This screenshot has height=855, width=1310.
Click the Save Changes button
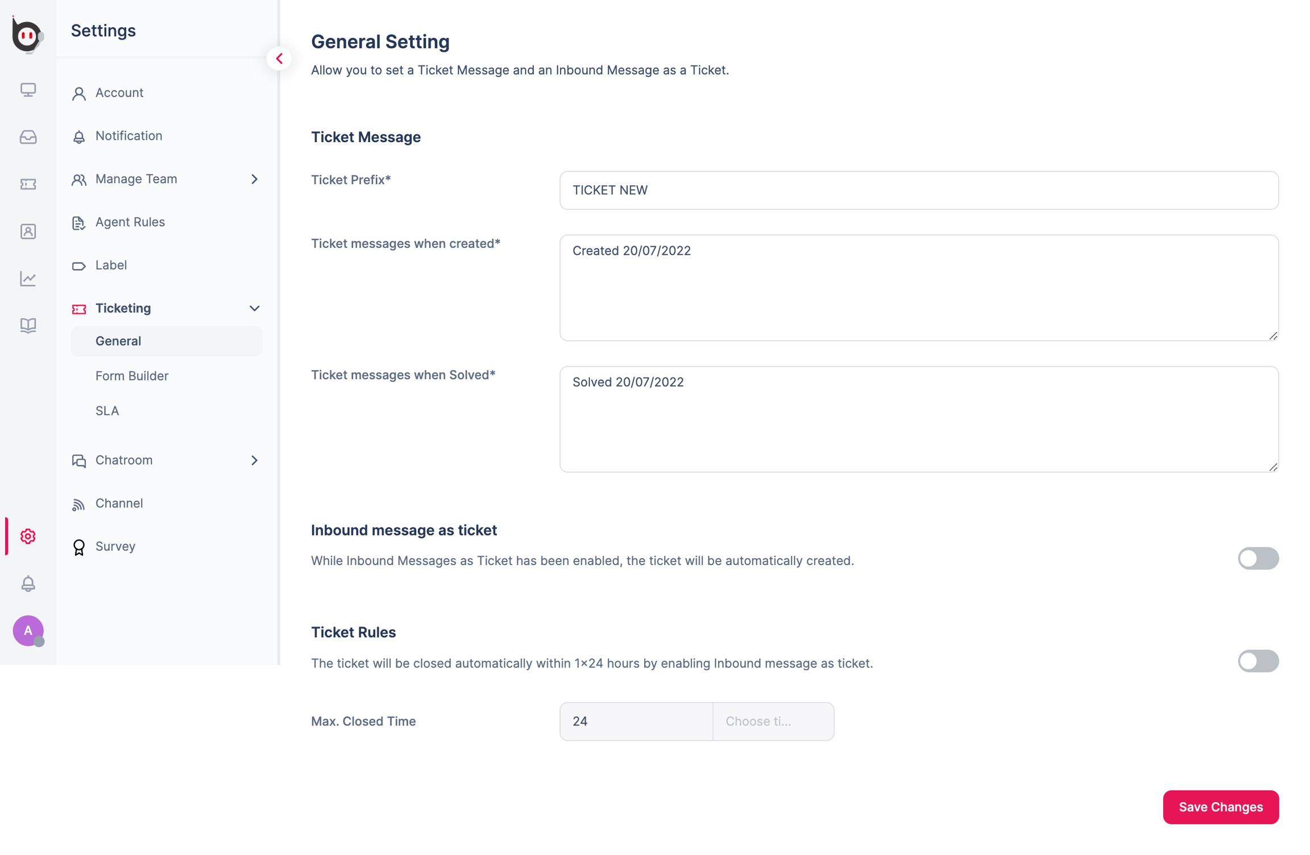pos(1220,807)
